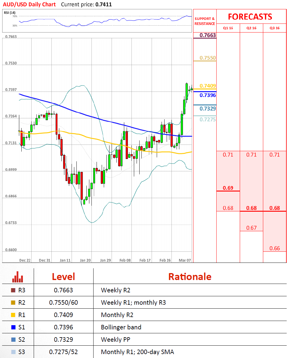
Task: Click the Support & Resistance header
Action: coord(205,21)
